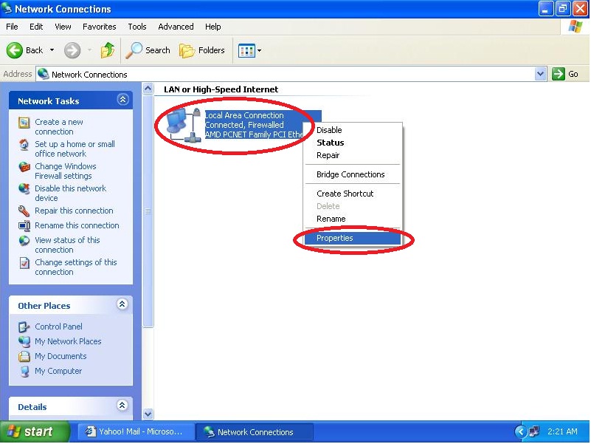
Task: Click the Network Connections taskbar button
Action: pyautogui.click(x=255, y=432)
